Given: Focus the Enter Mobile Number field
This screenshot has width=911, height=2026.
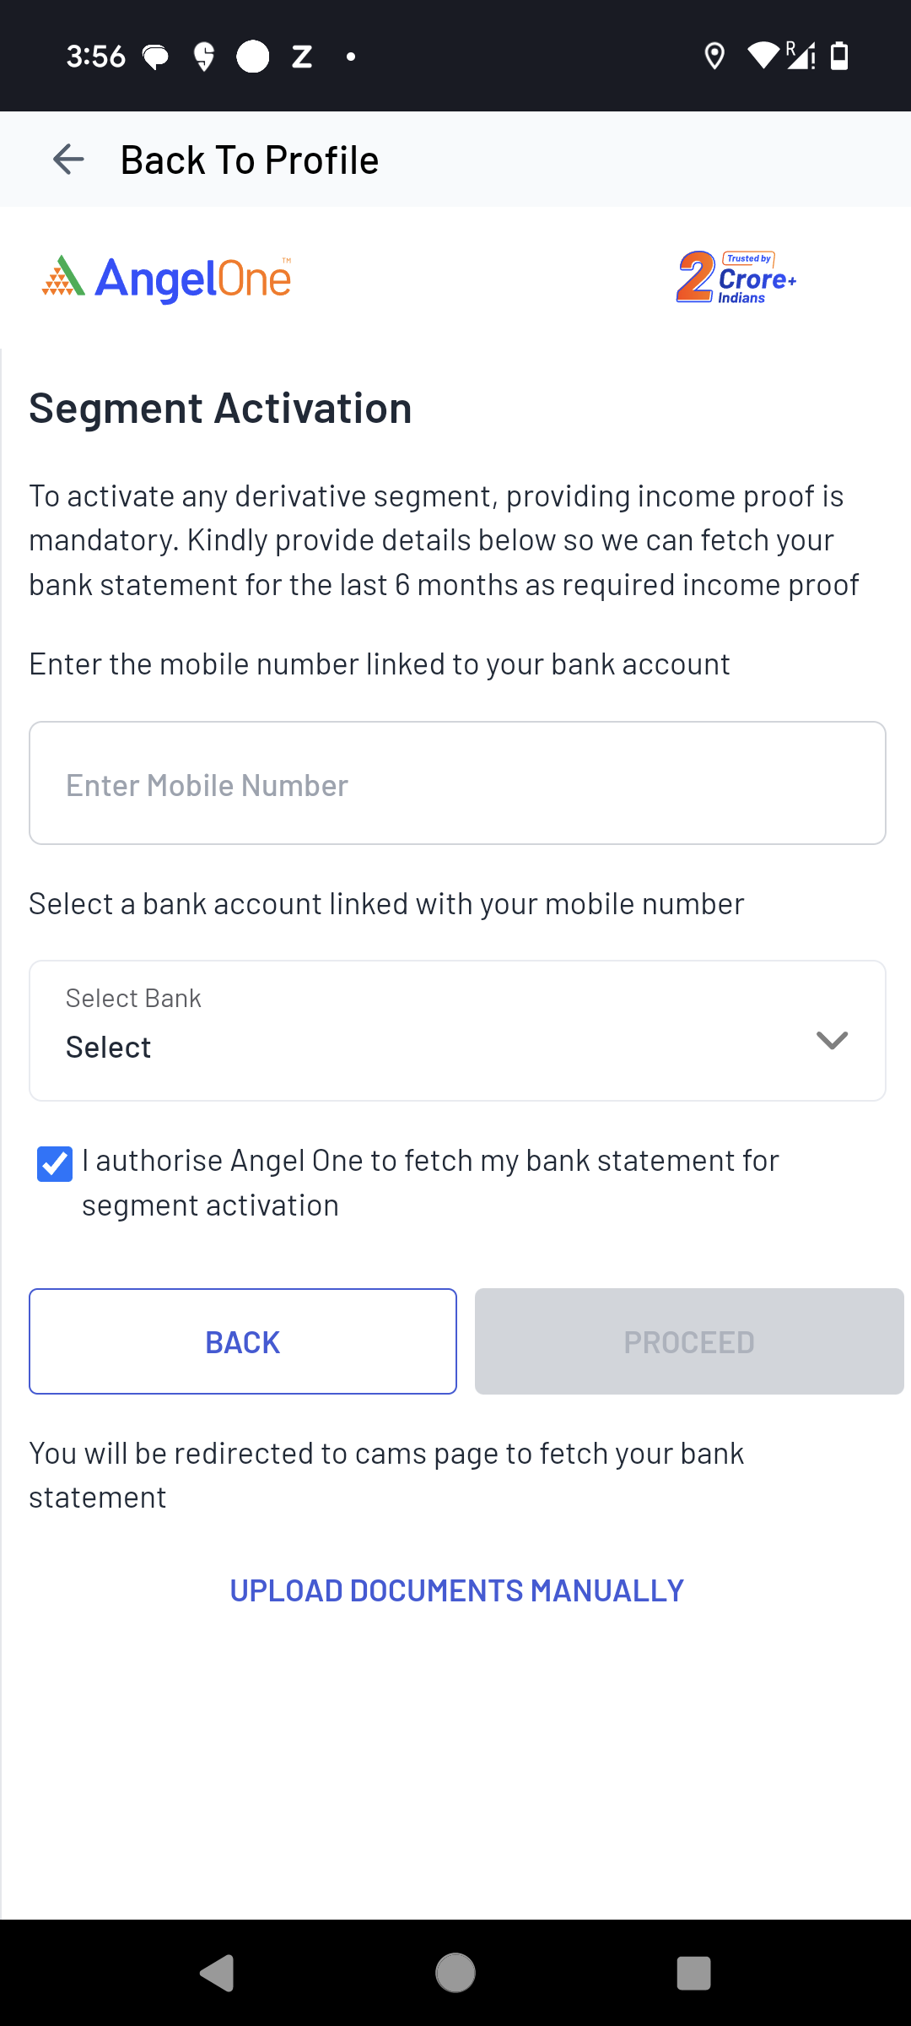Looking at the screenshot, I should 457,783.
